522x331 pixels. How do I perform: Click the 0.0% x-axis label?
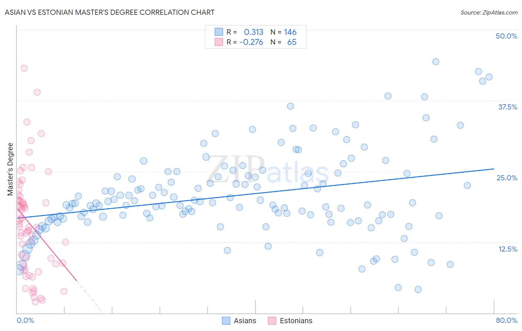(x=25, y=320)
